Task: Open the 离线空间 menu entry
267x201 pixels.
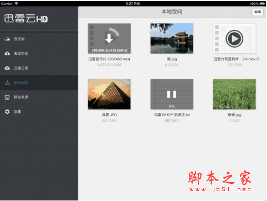Action: point(39,54)
